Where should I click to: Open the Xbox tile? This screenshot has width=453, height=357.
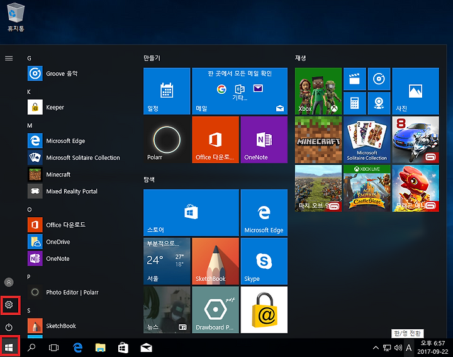(318, 91)
